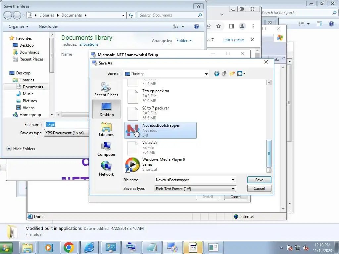Click Name column header

coord(67,54)
